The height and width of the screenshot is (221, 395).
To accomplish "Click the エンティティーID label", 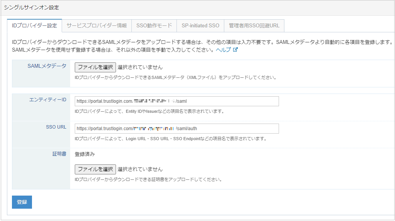I will (48, 100).
